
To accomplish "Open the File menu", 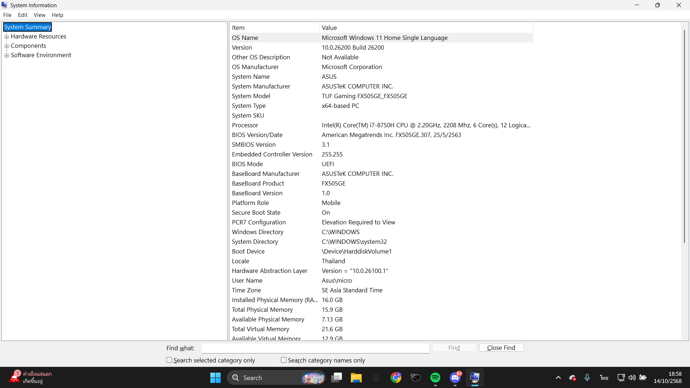I will pyautogui.click(x=7, y=15).
